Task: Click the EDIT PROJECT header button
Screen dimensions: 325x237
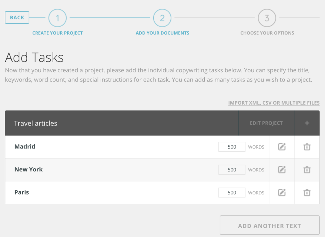Action: (x=266, y=123)
